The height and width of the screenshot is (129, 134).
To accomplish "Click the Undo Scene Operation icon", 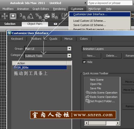I will [87, 92].
